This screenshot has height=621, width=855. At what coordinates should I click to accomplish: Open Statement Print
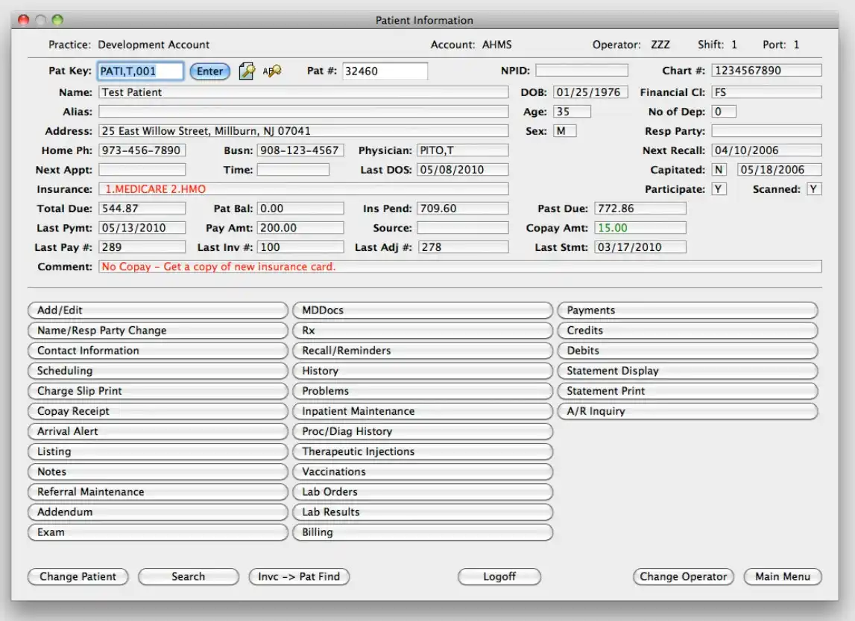(687, 390)
